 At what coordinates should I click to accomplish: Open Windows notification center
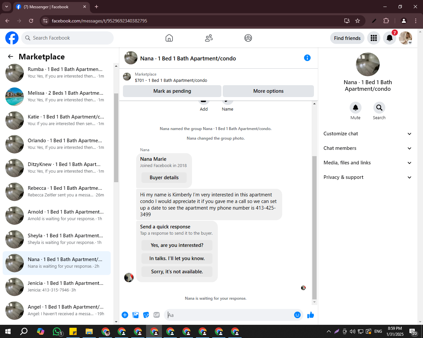pos(413,331)
